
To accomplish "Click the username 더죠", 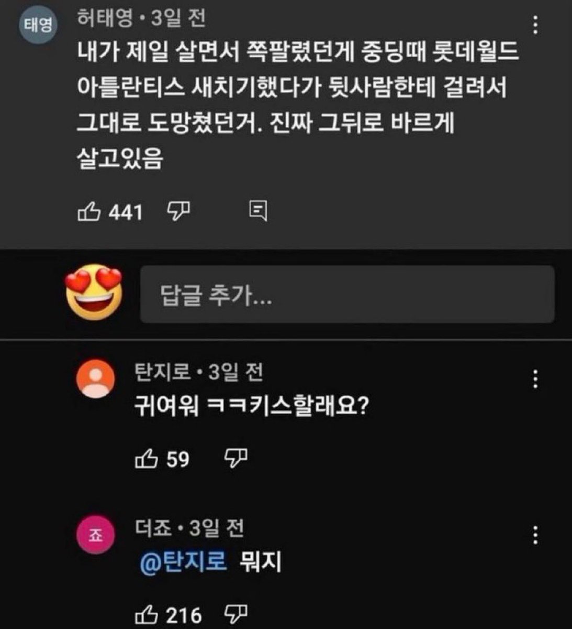I will 153,528.
